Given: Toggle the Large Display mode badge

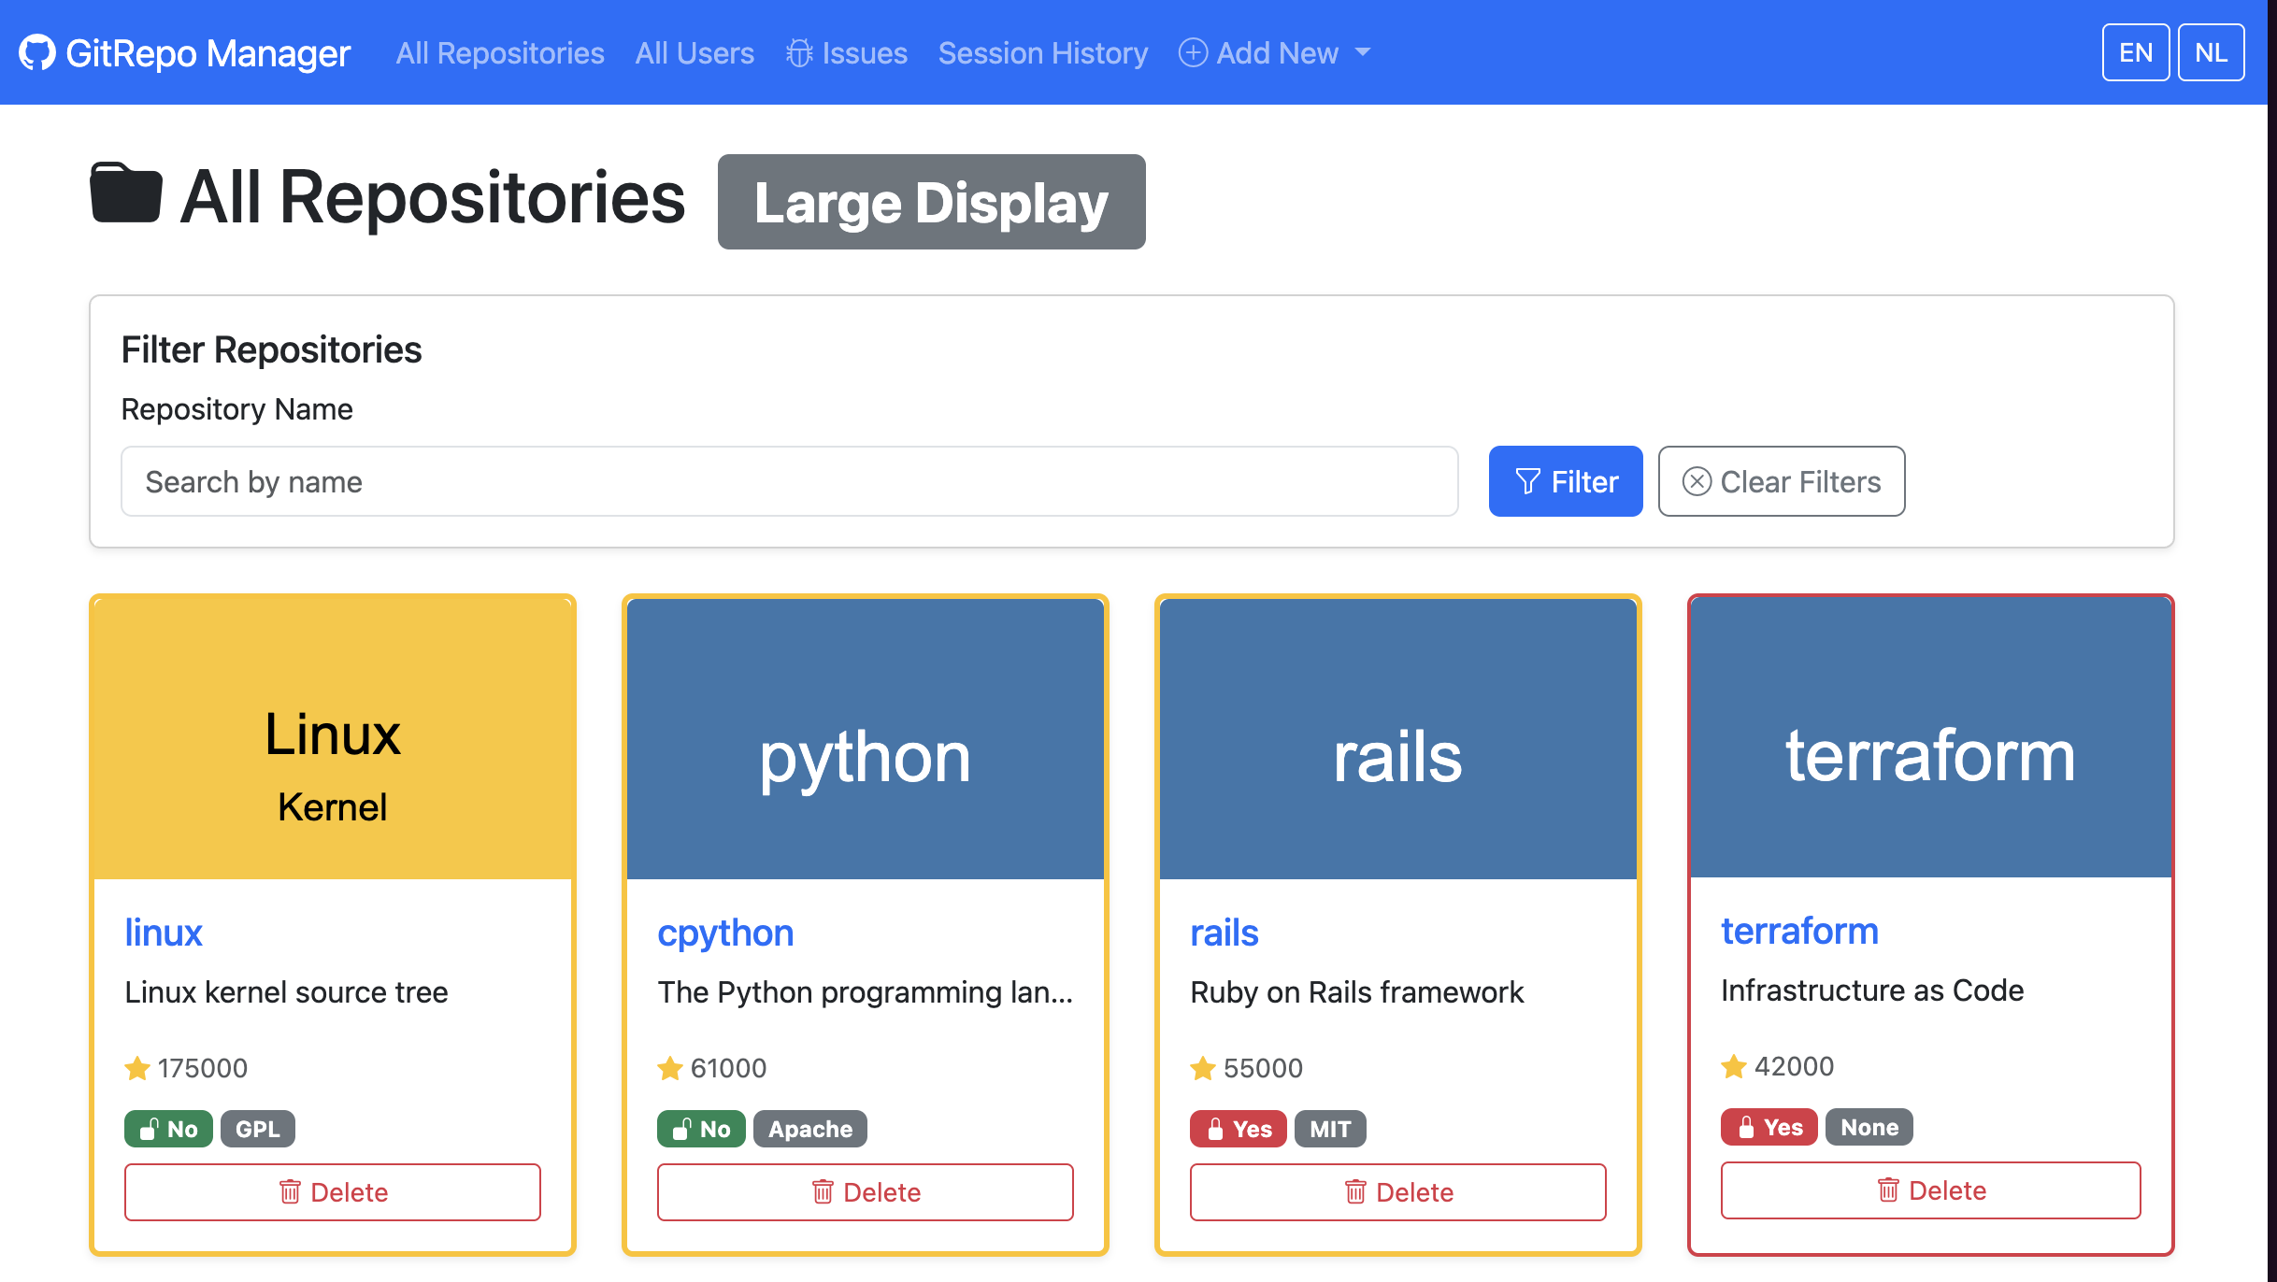Looking at the screenshot, I should point(931,202).
